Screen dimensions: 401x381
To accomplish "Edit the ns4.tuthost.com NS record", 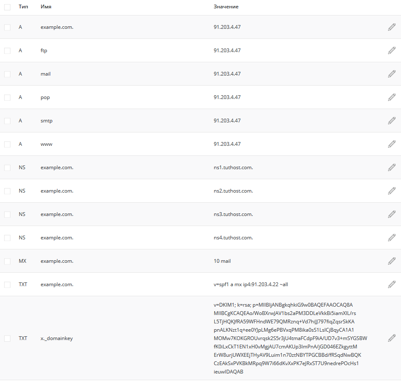I will [391, 238].
